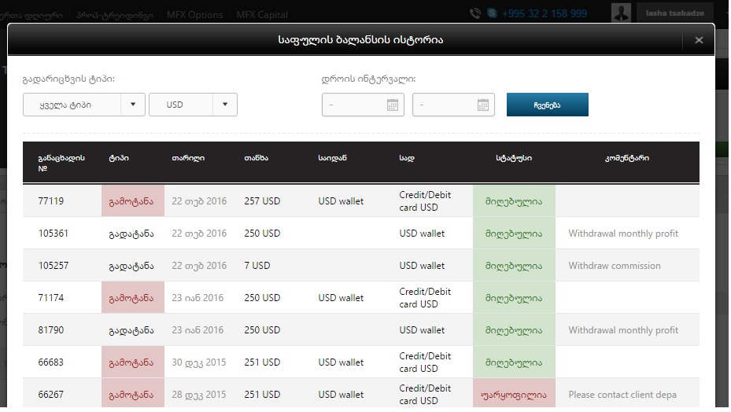The image size is (731, 412).
Task: Select application number 105361
Action: point(54,233)
